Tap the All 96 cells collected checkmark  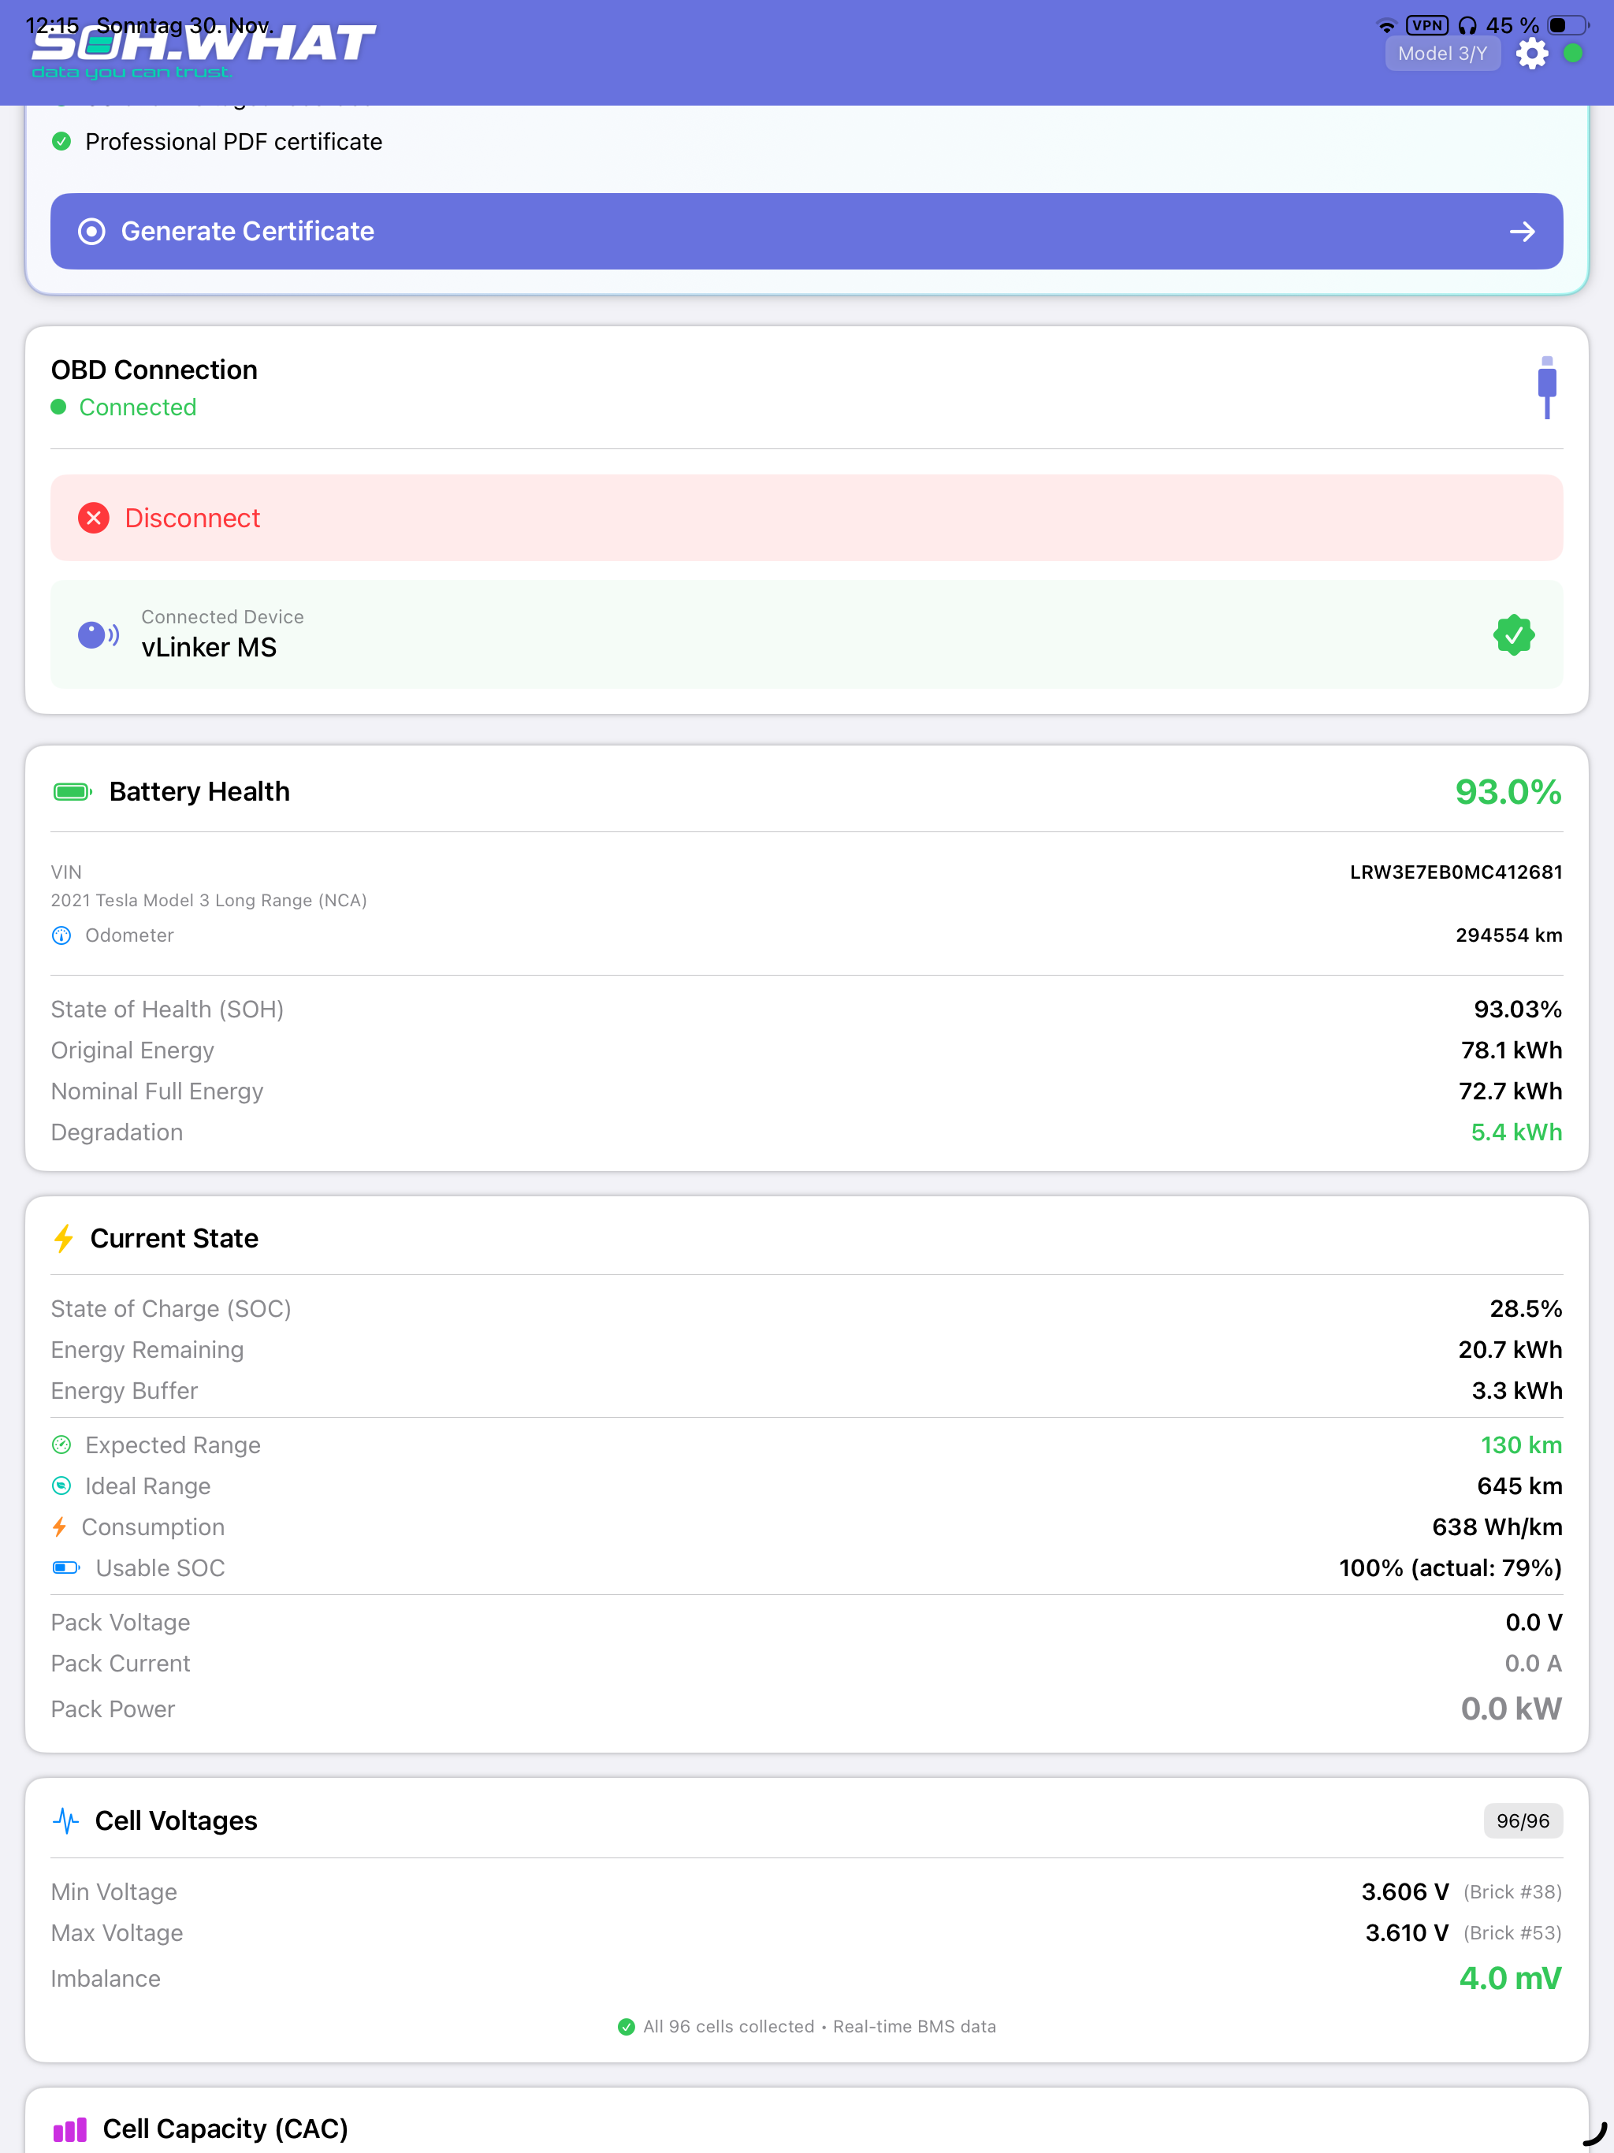(x=626, y=2026)
